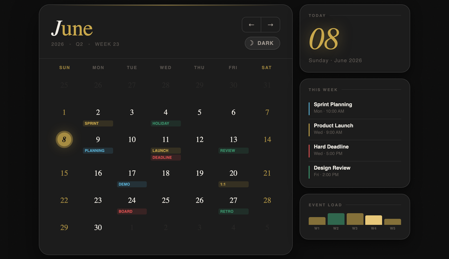Select faded July 1 in next month
This screenshot has height=259, width=449.
[x=132, y=228]
